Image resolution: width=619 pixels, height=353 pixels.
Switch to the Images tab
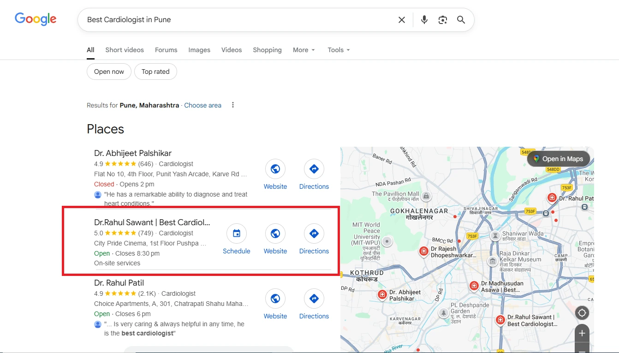199,50
